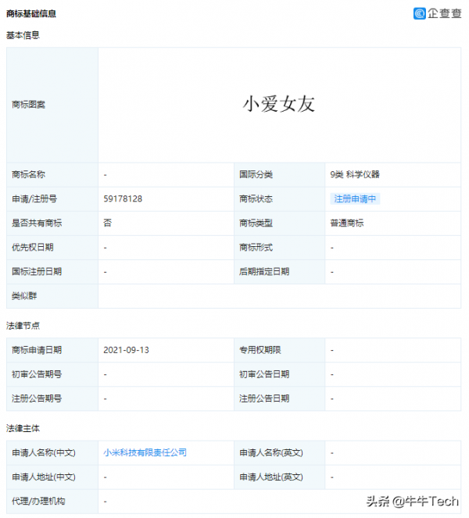Click the 国际注册日期 field label
This screenshot has width=469, height=518.
point(37,272)
